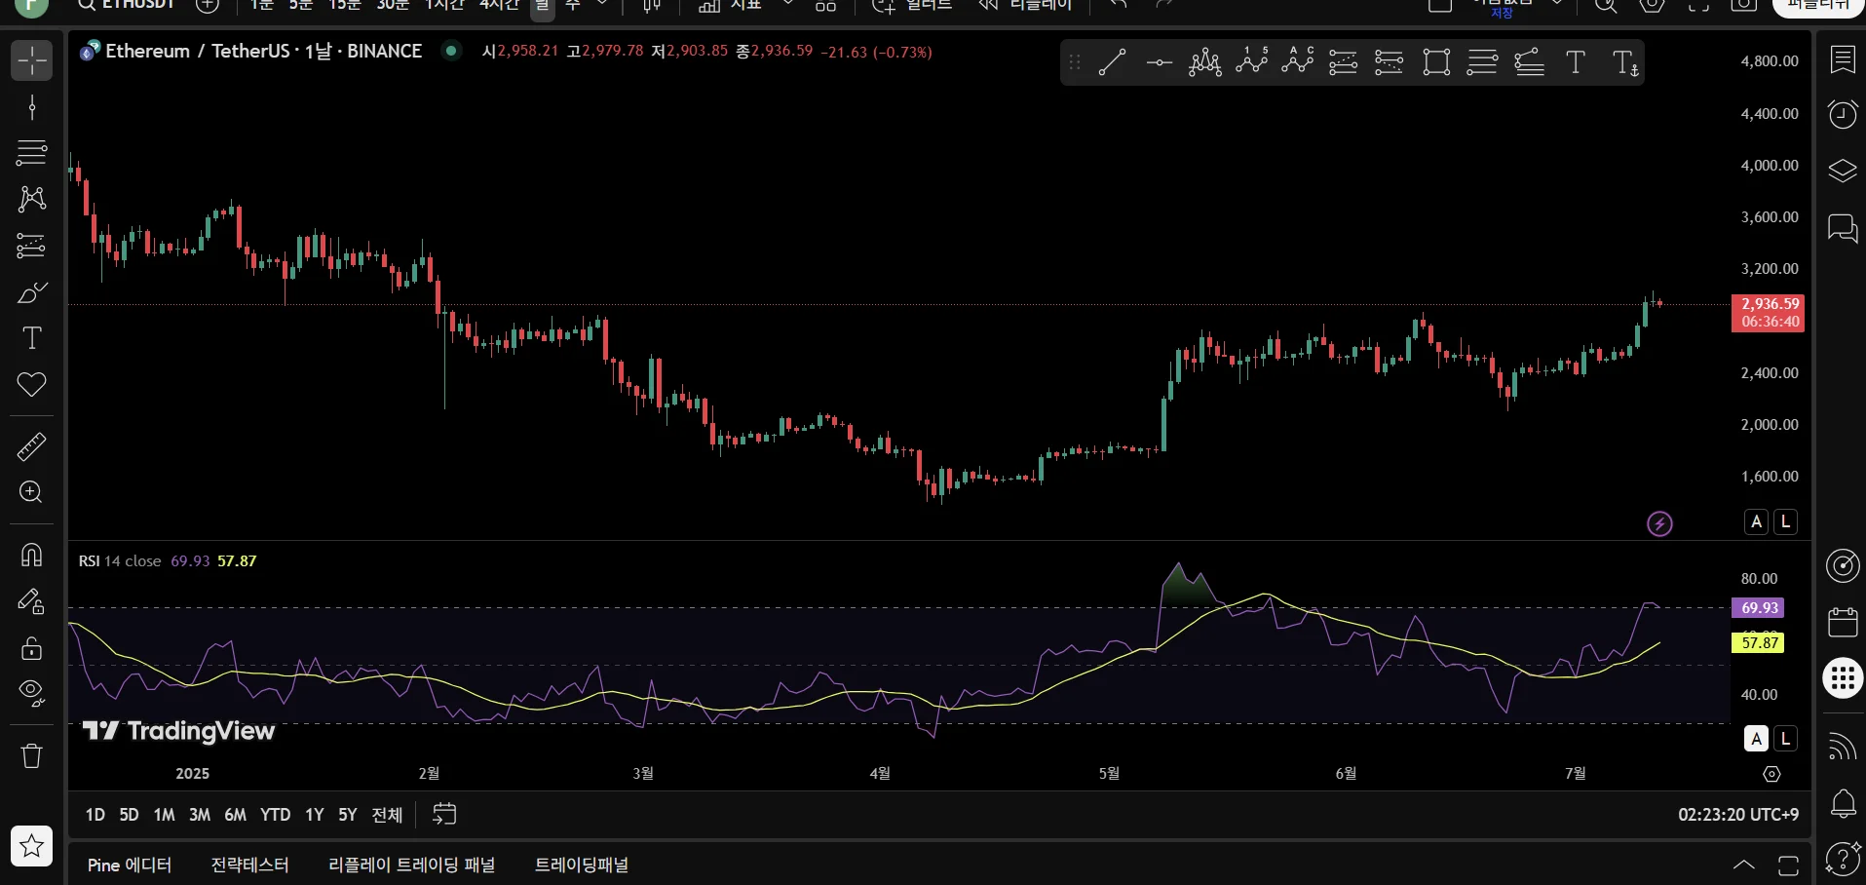Select the plain text T tool in floating toolbar
This screenshot has height=885, width=1866.
coord(1576,62)
